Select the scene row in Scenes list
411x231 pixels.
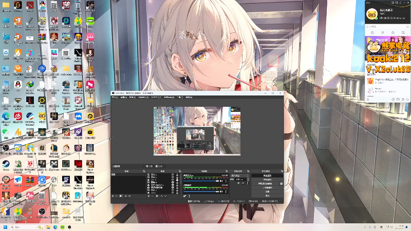coord(128,175)
